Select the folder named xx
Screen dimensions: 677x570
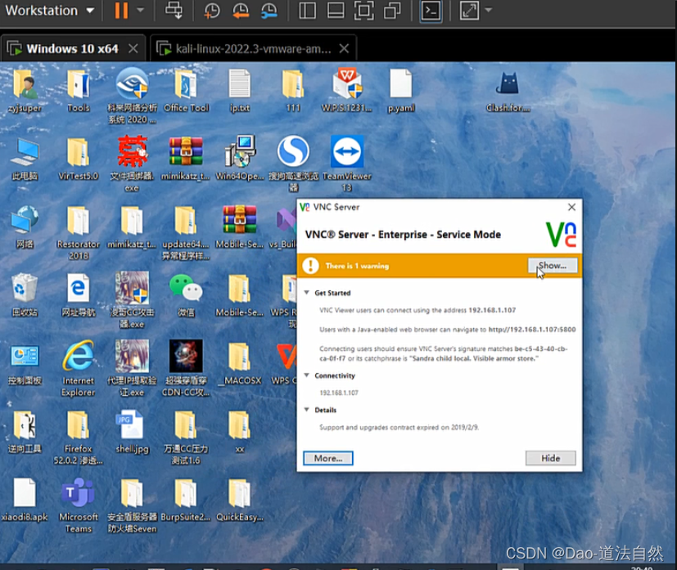[x=240, y=432]
